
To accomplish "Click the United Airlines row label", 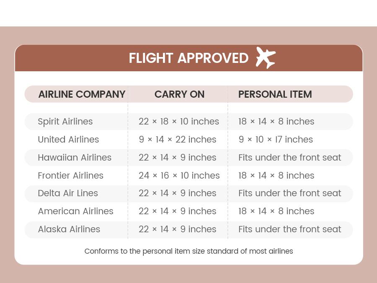I will [68, 140].
